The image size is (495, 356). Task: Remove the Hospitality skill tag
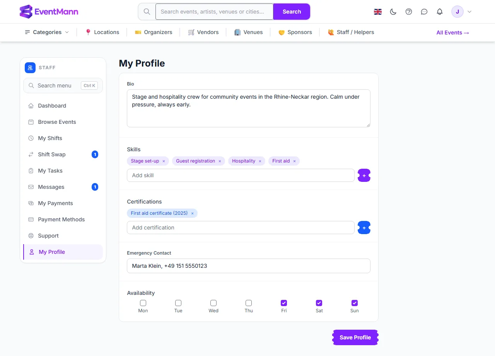point(260,161)
